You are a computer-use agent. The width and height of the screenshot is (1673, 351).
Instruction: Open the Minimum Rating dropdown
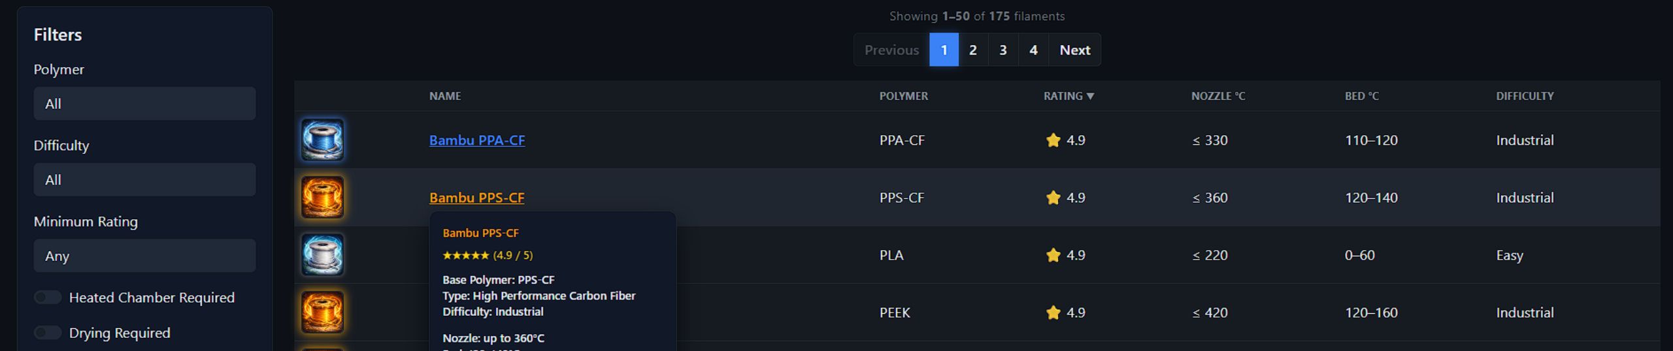(x=144, y=256)
